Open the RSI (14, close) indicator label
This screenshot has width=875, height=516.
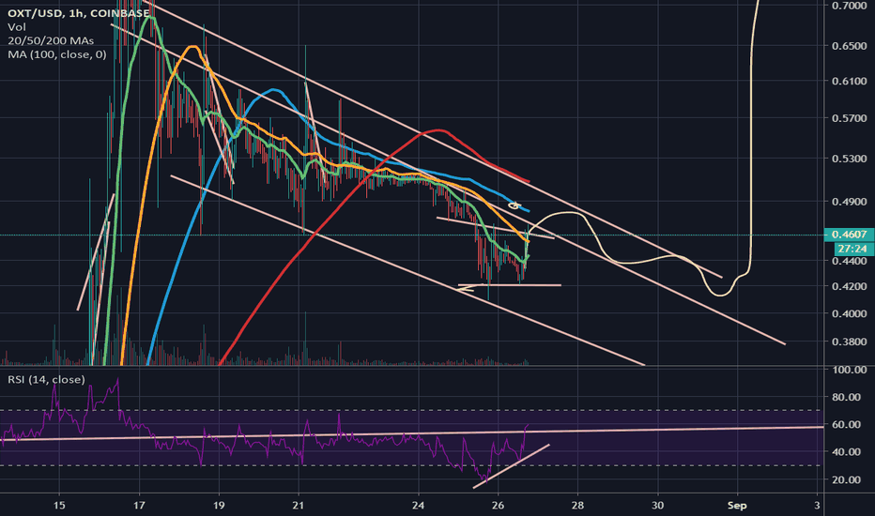coord(46,379)
